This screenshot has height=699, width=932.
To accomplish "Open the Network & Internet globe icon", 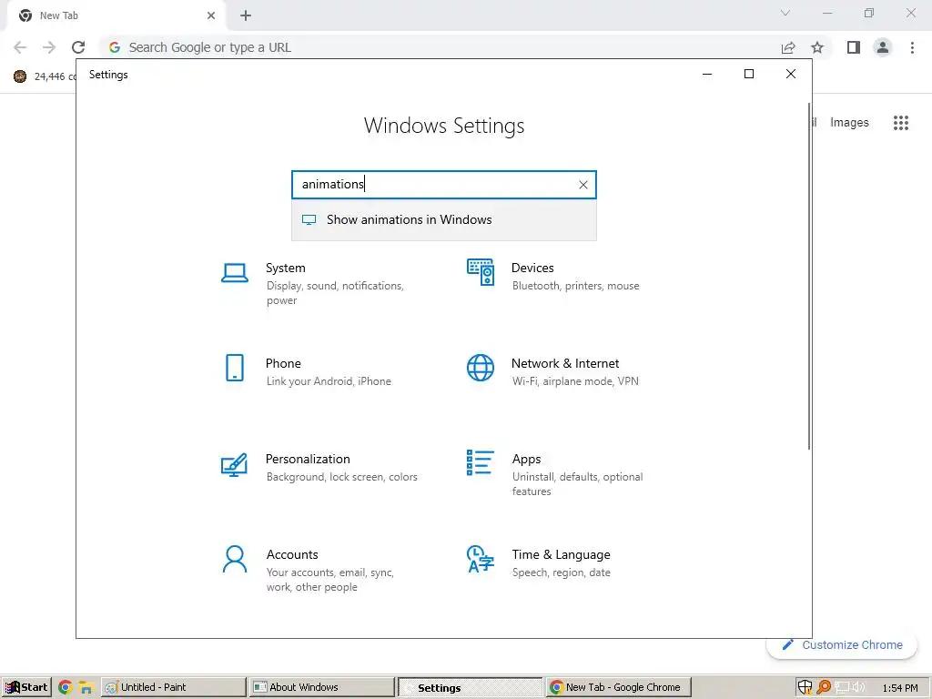I will click(481, 368).
